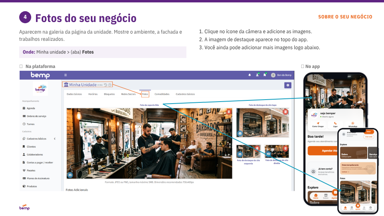The image size is (384, 216).
Task: Open Pacotes in the sidebar
Action: (x=31, y=170)
